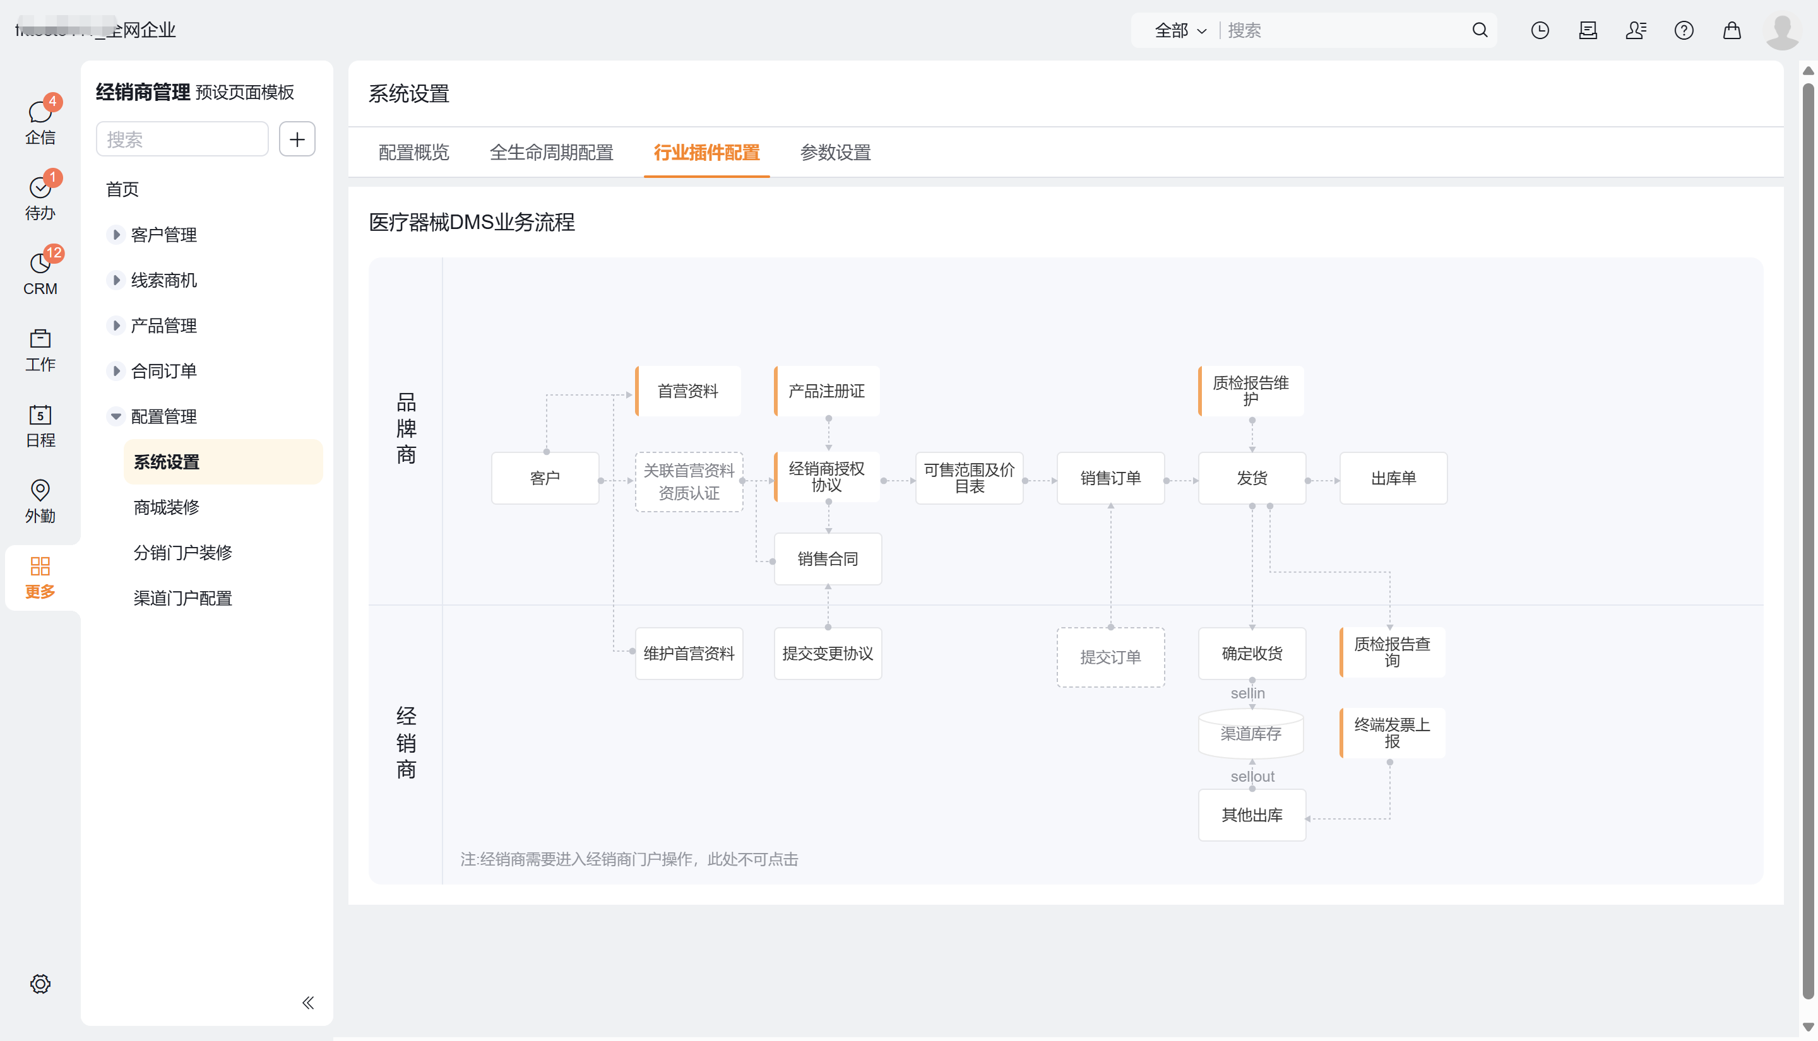Viewport: 1818px width, 1041px height.
Task: Collapse sidebar with double chevron icon
Action: pos(308,1003)
